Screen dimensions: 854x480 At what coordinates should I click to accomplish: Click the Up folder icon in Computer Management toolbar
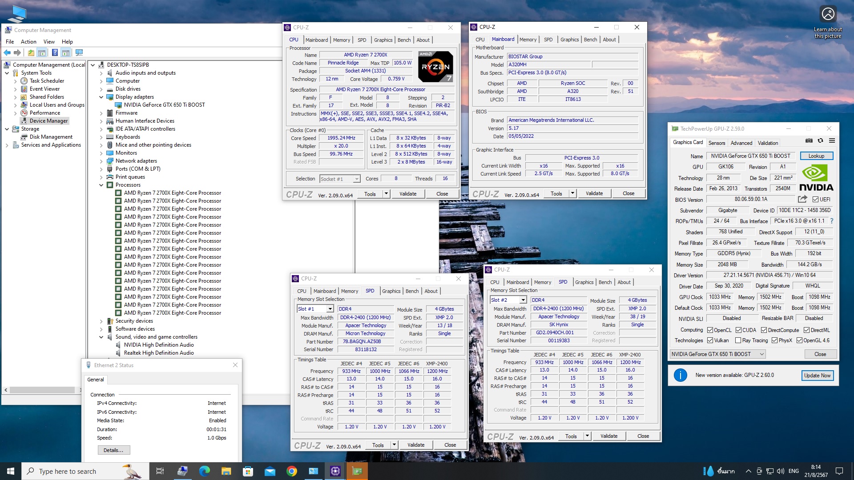[31, 53]
